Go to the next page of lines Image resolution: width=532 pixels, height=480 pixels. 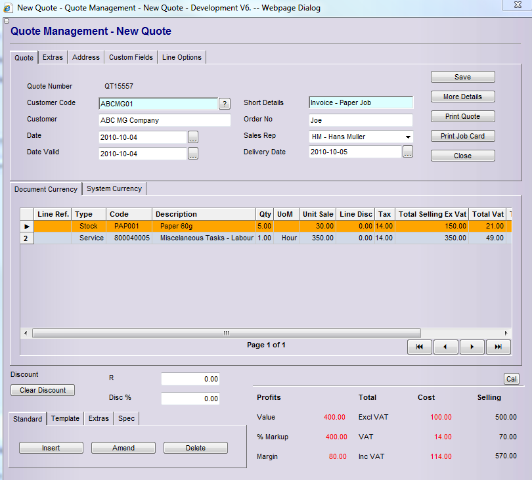pyautogui.click(x=472, y=347)
